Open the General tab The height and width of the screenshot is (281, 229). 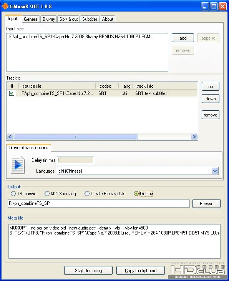(31, 19)
